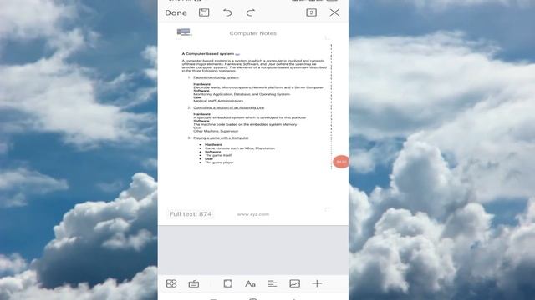Click the 'The game player' bullet

click(219, 162)
